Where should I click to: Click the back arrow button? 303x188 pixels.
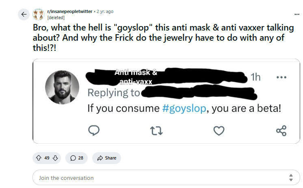tap(24, 15)
